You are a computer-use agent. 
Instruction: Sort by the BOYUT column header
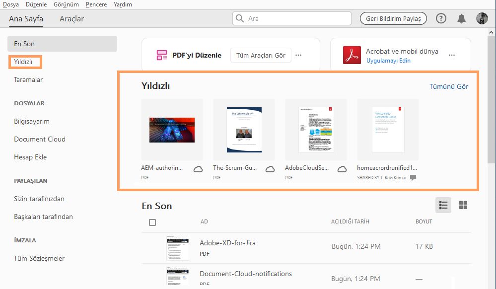[424, 221]
